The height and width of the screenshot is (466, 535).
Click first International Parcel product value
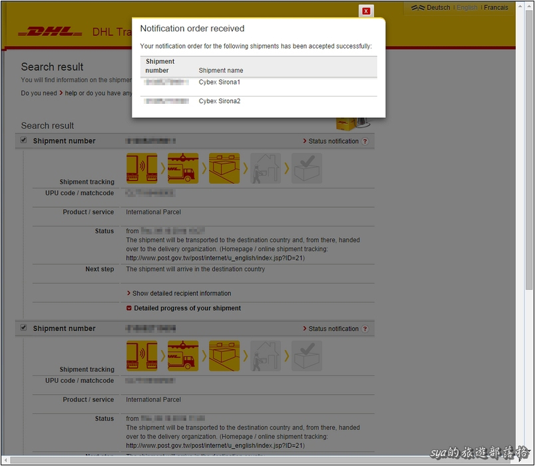153,212
